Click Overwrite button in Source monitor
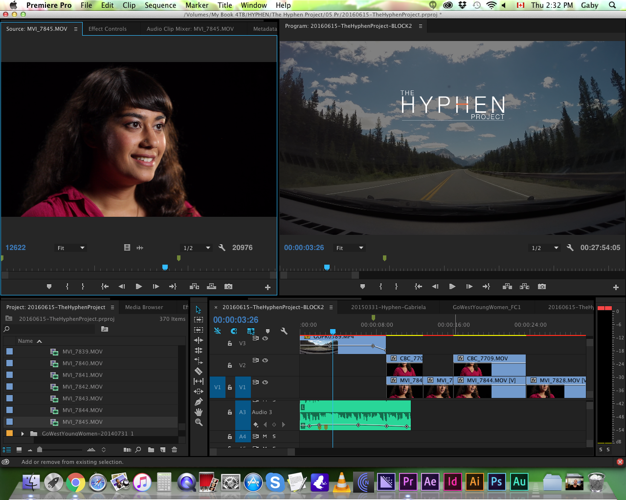 [x=211, y=287]
